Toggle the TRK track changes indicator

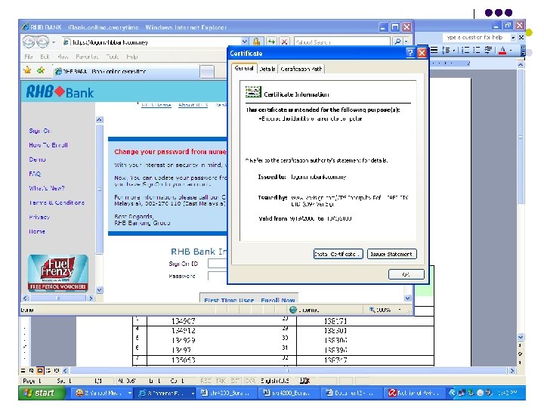[x=221, y=381]
